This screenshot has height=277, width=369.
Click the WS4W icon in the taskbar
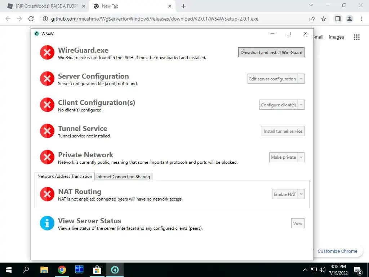point(115,270)
